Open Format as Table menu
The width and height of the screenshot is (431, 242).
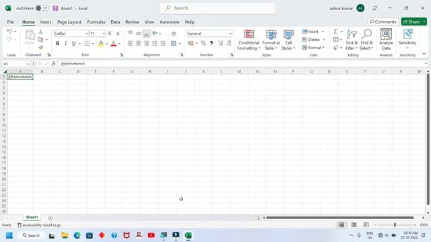click(271, 40)
